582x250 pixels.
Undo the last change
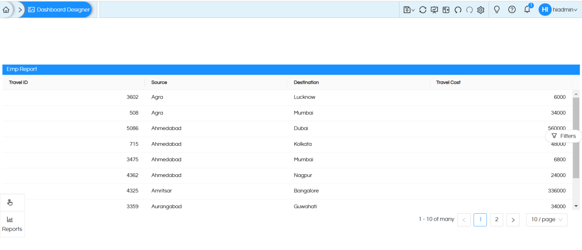458,10
